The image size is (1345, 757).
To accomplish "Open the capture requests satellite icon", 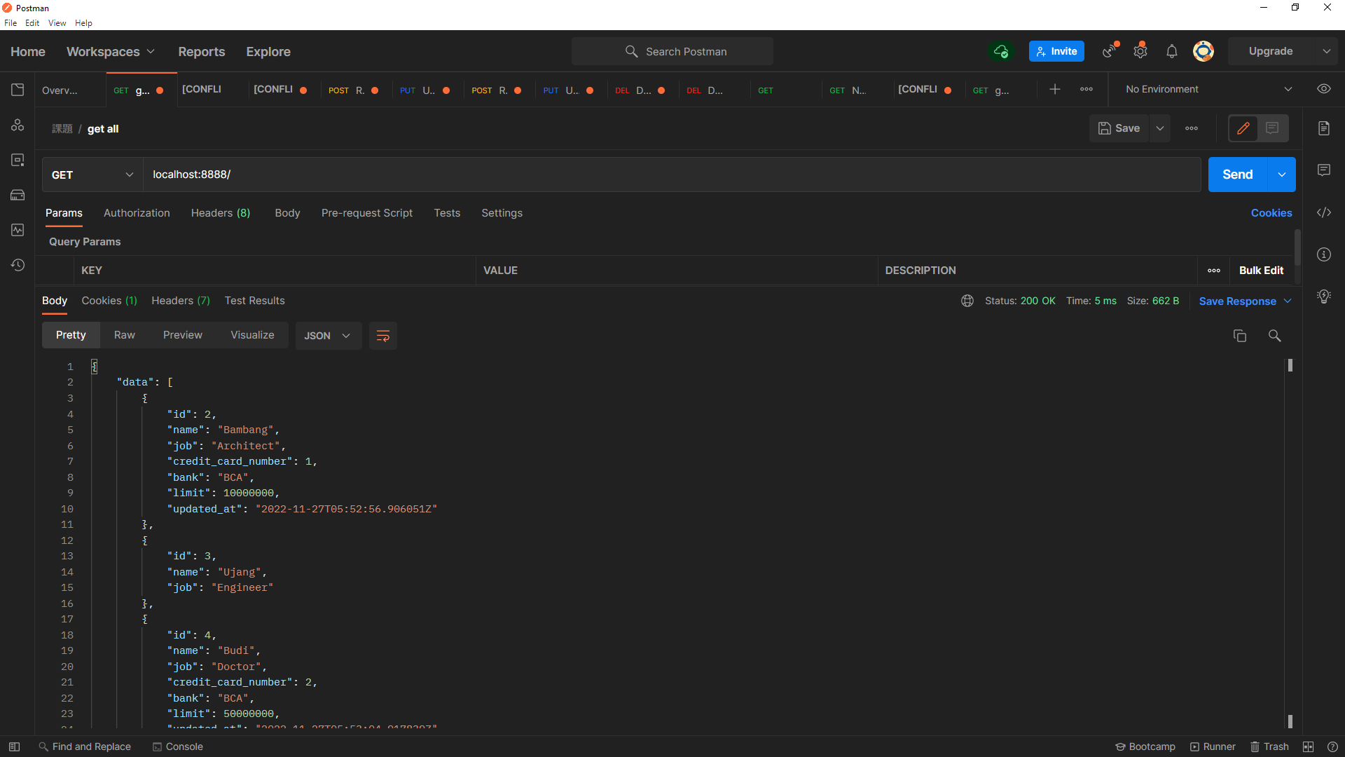I will 1110,51.
